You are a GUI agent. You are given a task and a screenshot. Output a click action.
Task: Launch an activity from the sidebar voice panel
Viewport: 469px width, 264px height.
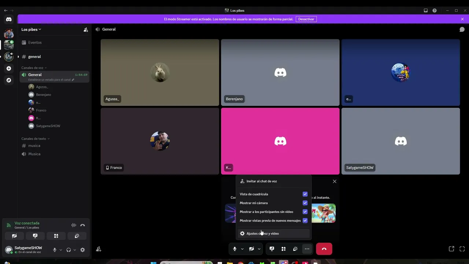56,236
